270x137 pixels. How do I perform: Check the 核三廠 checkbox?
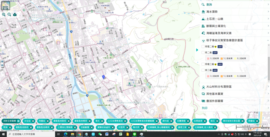tap(203, 70)
